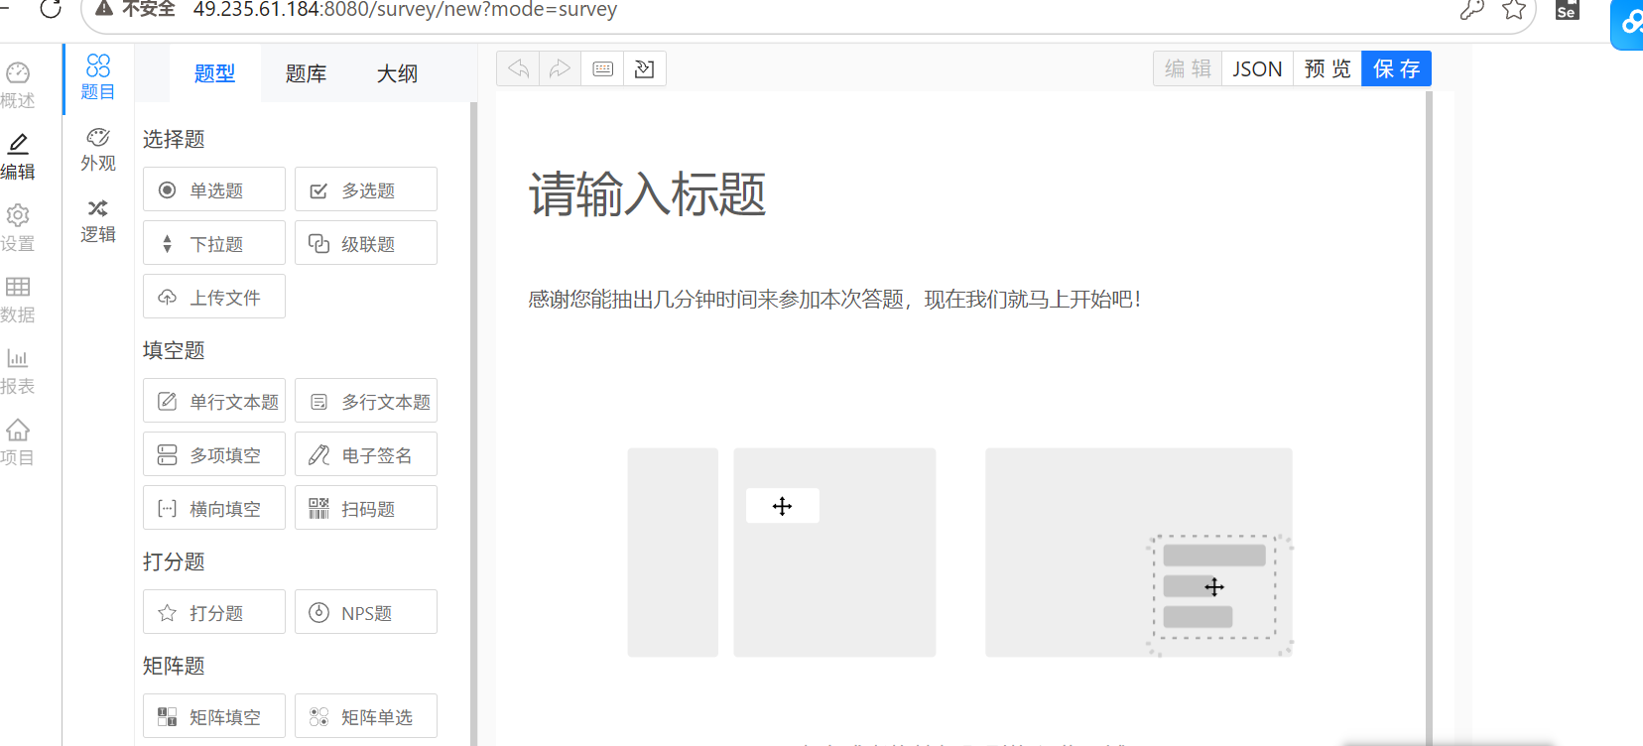This screenshot has height=746, width=1643.
Task: Click the browser address bar URL
Action: pyautogui.click(x=405, y=10)
